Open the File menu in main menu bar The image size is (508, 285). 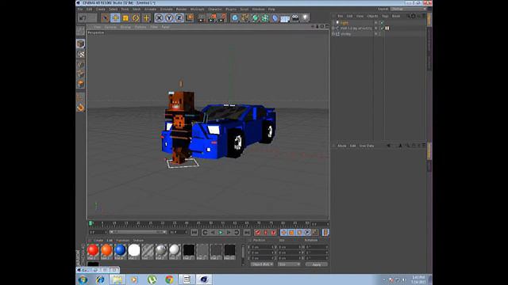click(x=80, y=9)
